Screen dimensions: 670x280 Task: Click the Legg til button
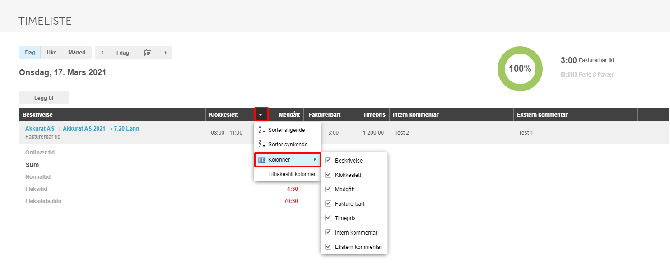point(44,98)
